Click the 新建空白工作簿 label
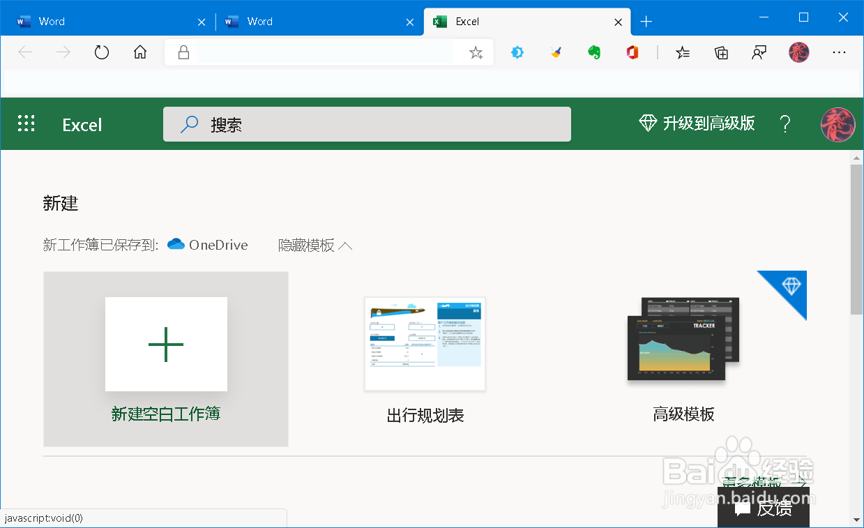Image resolution: width=864 pixels, height=528 pixels. click(x=166, y=414)
